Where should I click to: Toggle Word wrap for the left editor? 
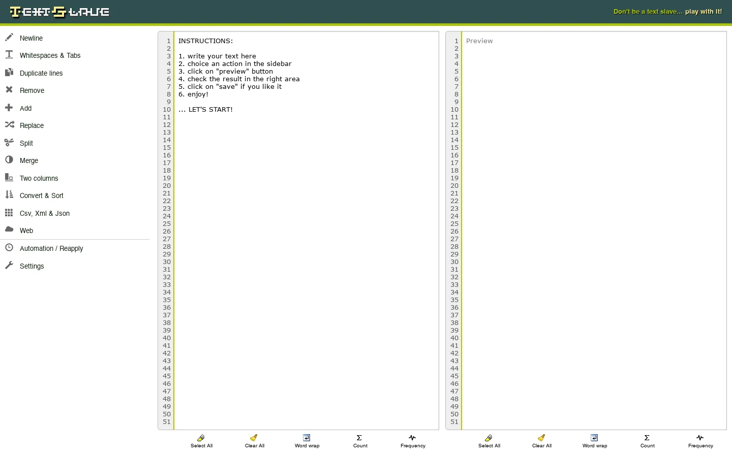(x=307, y=441)
